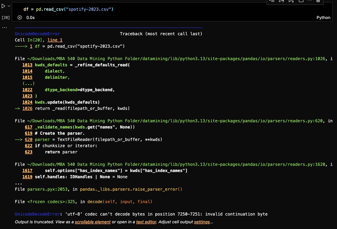337x229 pixels.
Task: Open More Actions ellipsis in cell toolbar
Action: [x=310, y=1]
